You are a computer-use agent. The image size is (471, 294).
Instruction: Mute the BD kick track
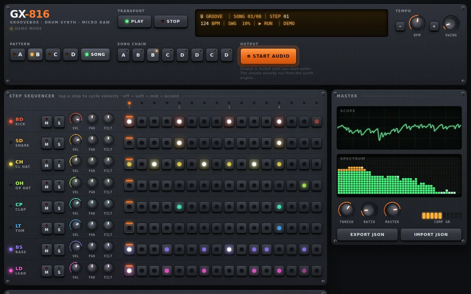pos(47,122)
